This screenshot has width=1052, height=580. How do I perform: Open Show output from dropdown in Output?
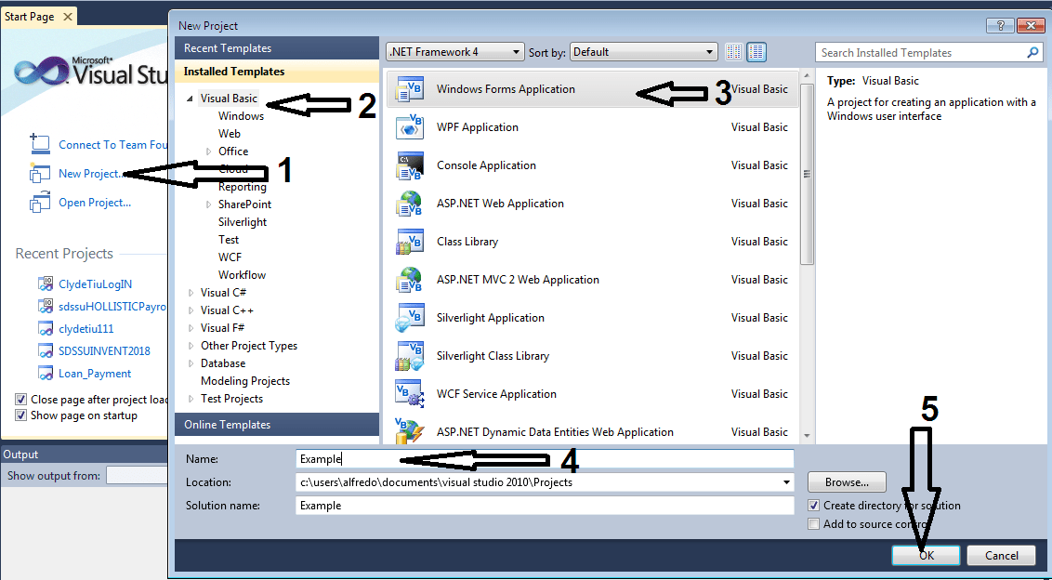click(137, 475)
